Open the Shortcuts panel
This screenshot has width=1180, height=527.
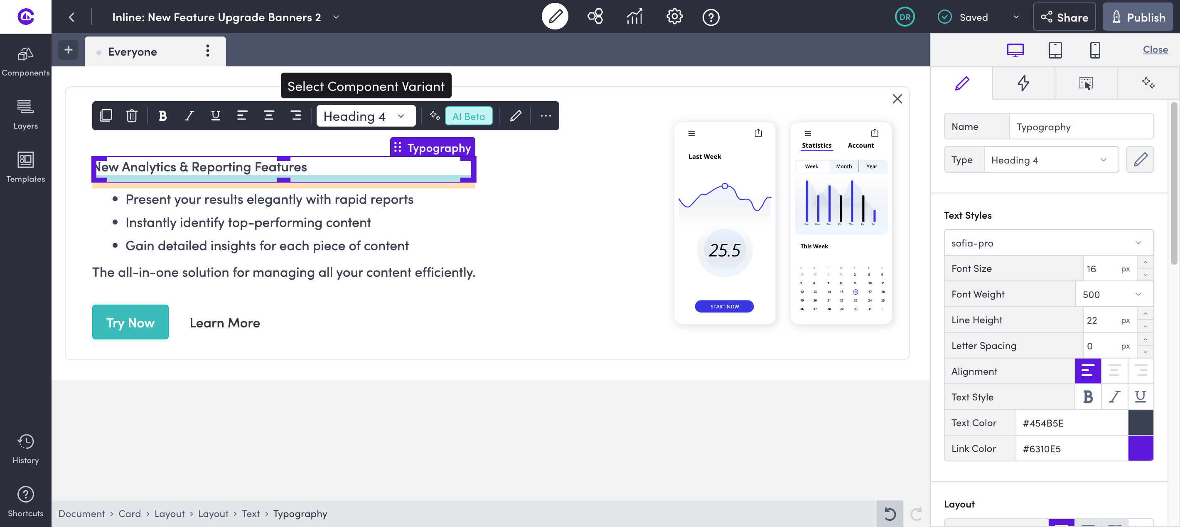pos(25,501)
